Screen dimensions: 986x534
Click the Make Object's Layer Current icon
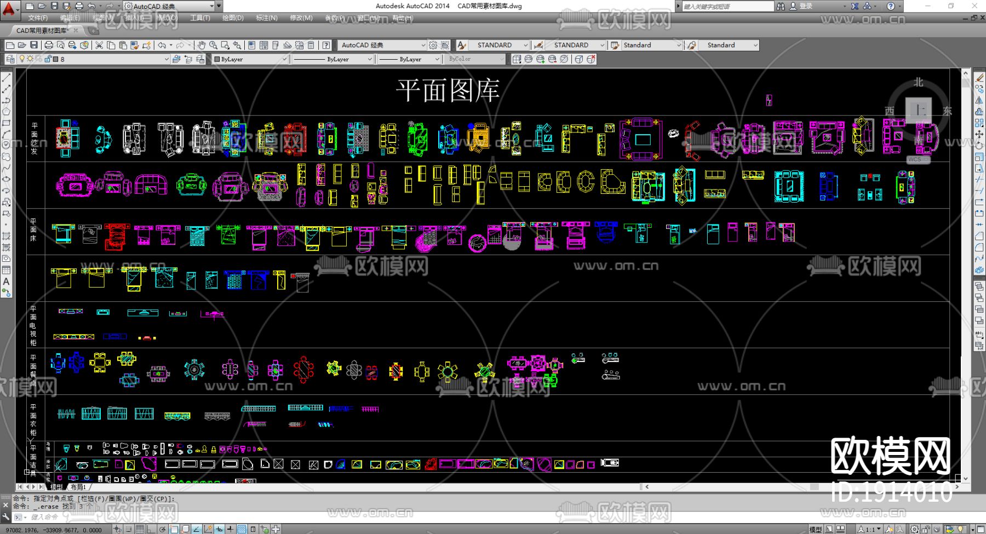coord(176,59)
